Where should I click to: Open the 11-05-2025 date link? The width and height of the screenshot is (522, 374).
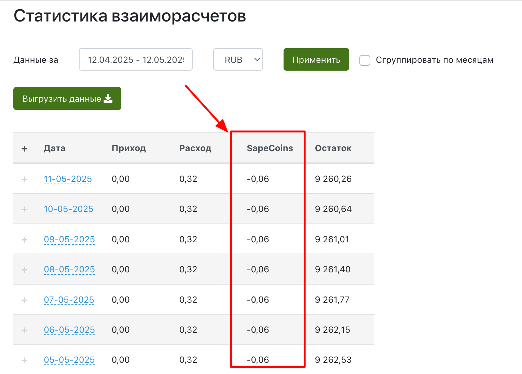click(68, 179)
